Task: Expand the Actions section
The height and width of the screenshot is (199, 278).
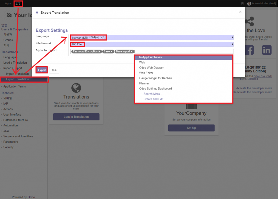Action: pos(8,109)
